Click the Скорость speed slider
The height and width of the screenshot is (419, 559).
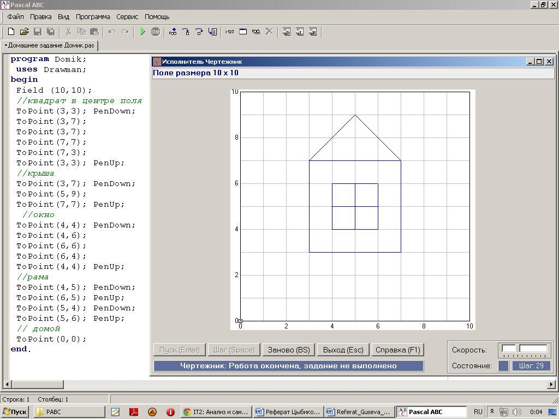(524, 350)
